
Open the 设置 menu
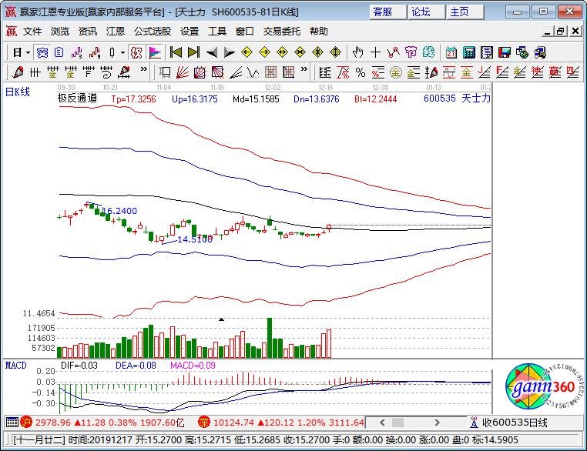(190, 32)
